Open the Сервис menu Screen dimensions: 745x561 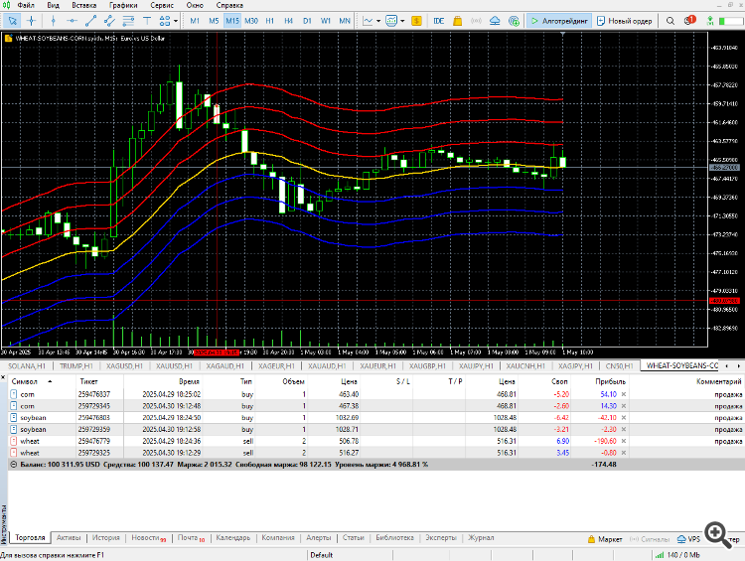pos(162,5)
